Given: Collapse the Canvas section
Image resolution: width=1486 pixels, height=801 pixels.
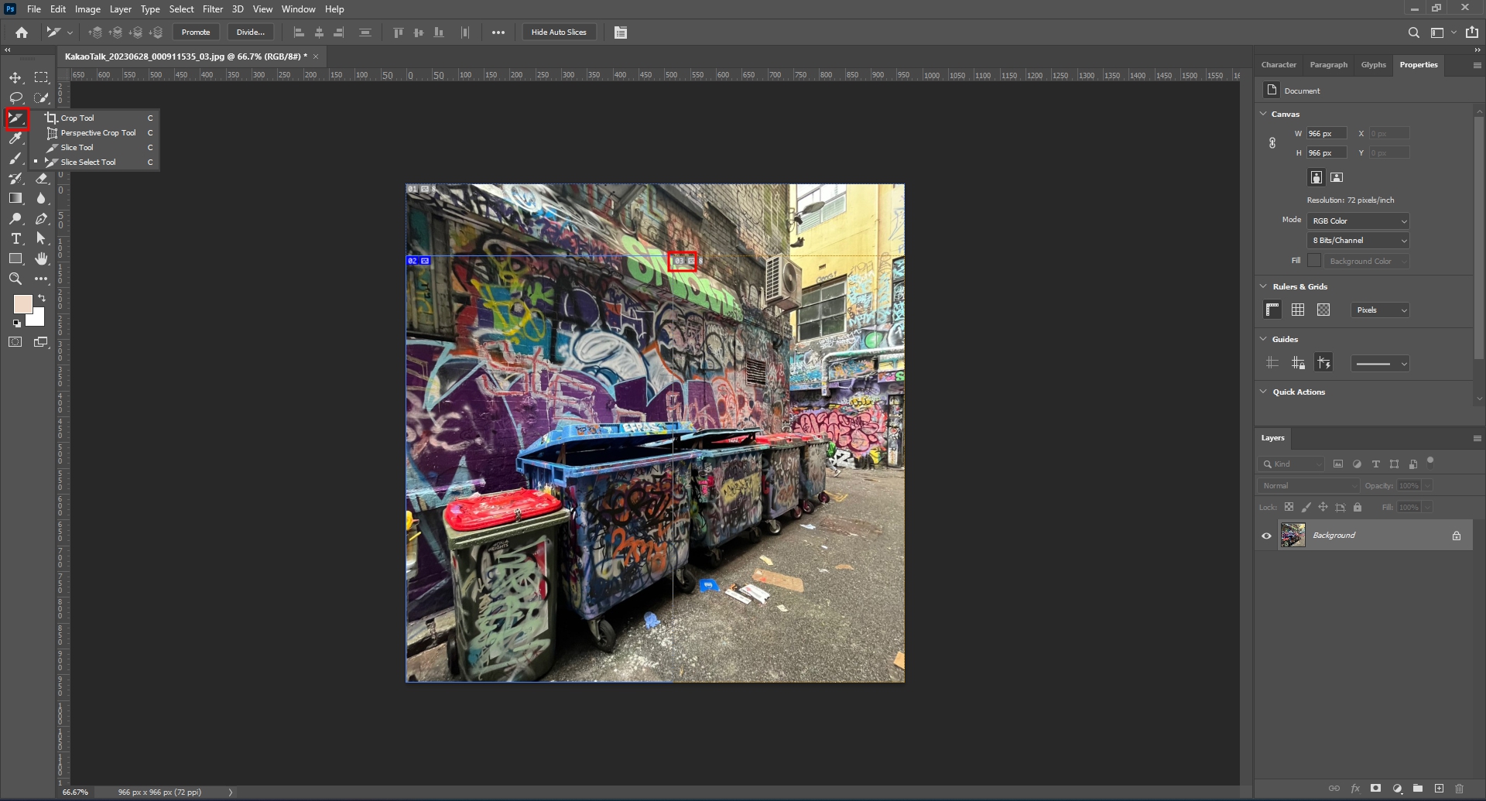Looking at the screenshot, I should (1264, 114).
